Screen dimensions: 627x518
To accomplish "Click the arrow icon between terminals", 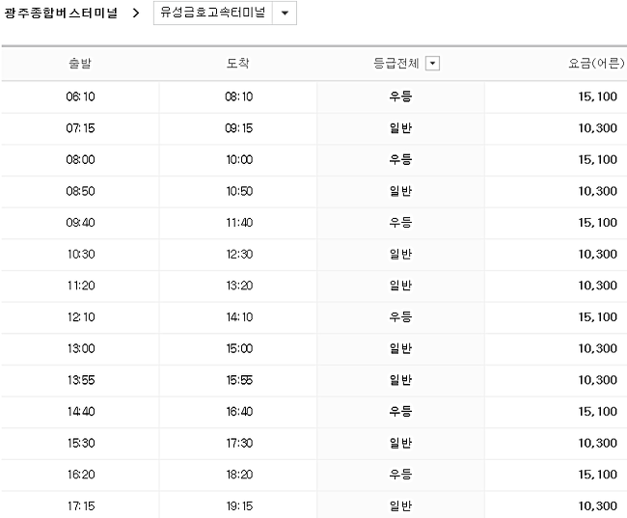I will tap(136, 14).
